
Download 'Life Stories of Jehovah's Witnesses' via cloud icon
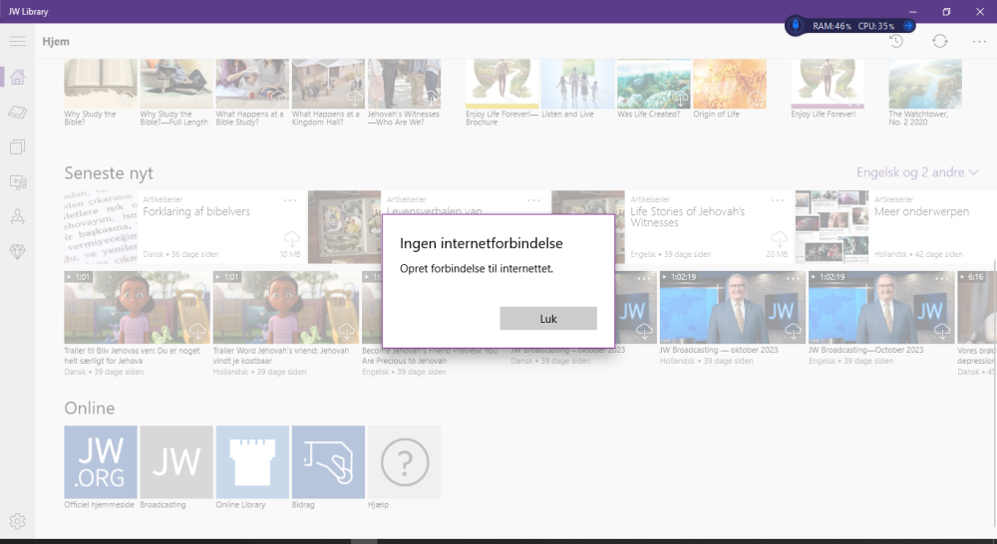click(780, 239)
